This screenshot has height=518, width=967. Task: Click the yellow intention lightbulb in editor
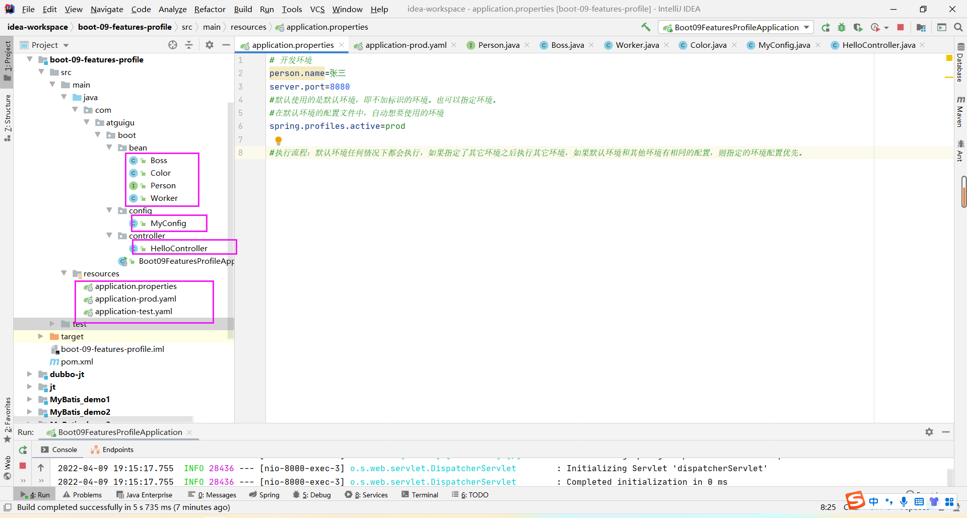[x=279, y=140]
